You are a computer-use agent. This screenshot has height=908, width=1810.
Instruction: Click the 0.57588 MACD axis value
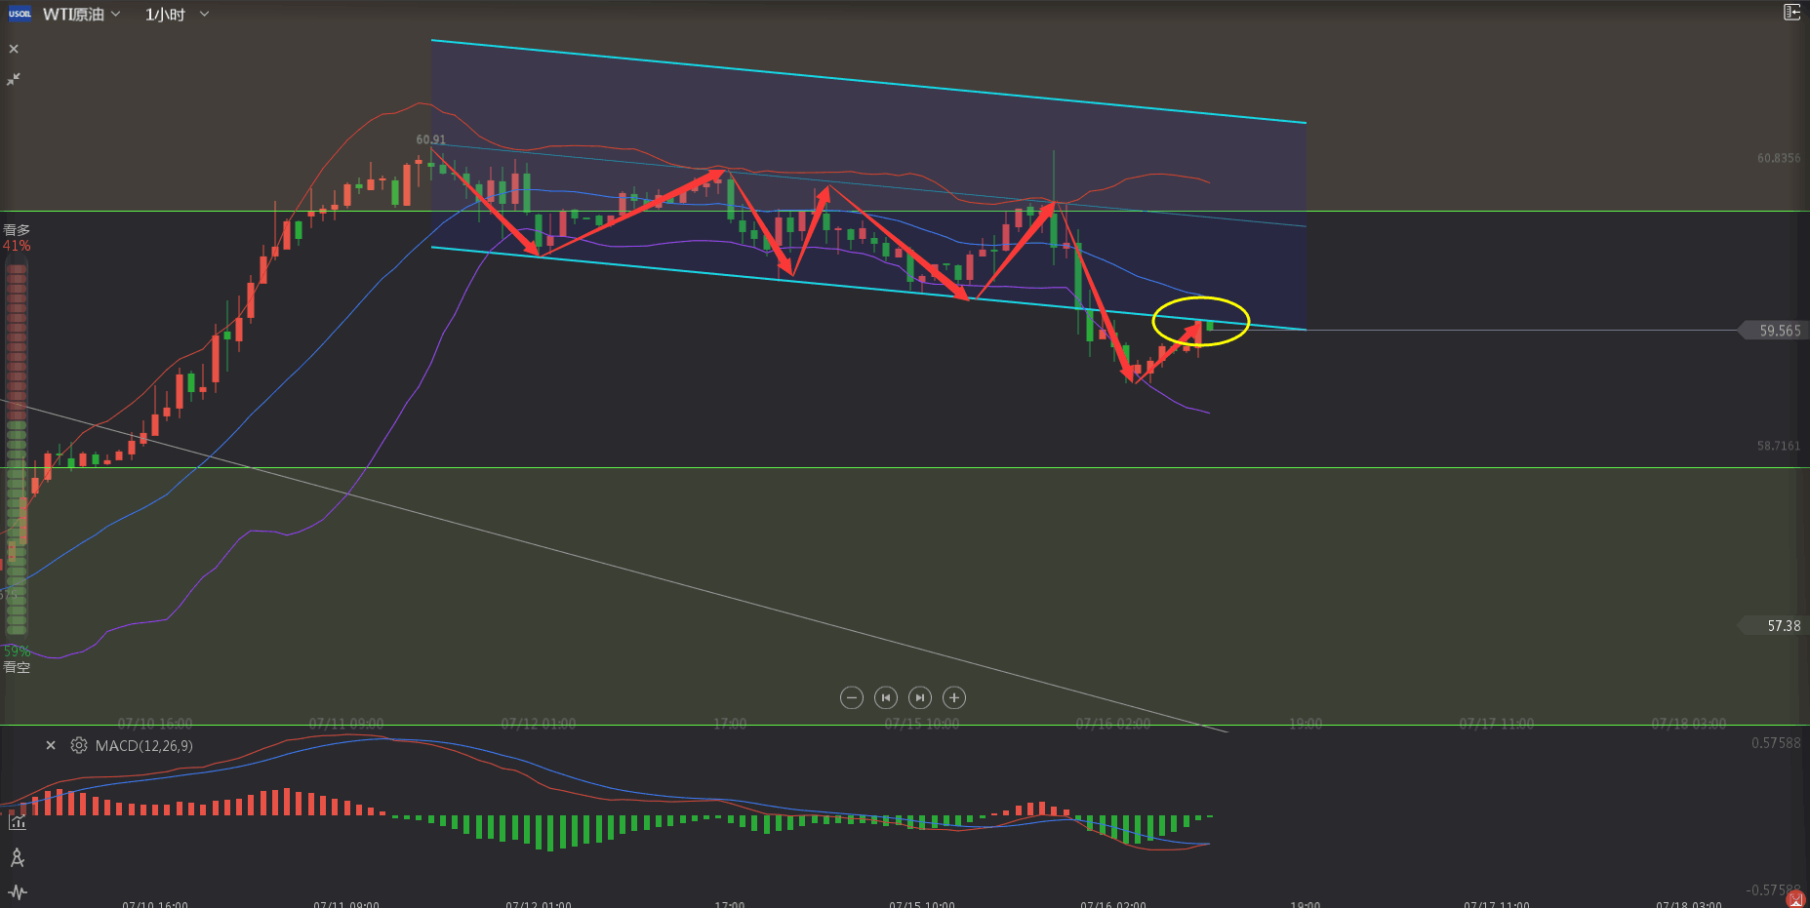pos(1776,743)
